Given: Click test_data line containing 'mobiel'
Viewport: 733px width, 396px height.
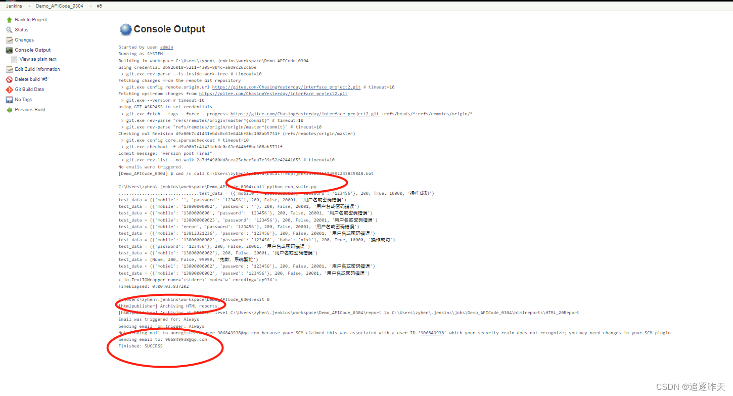Looking at the screenshot, I should (x=247, y=266).
